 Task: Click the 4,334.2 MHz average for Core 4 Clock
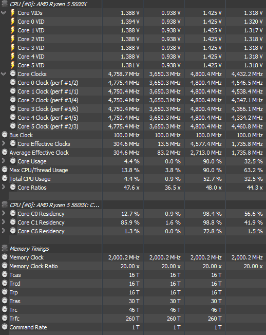pyautogui.click(x=247, y=118)
